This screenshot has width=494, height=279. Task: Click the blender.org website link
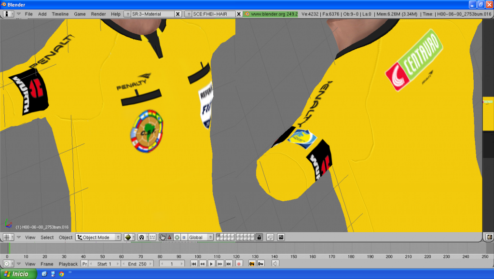pyautogui.click(x=271, y=14)
